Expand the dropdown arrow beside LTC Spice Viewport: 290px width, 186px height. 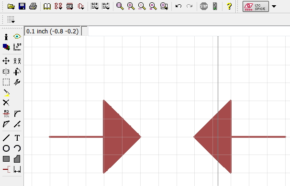[x=274, y=7]
